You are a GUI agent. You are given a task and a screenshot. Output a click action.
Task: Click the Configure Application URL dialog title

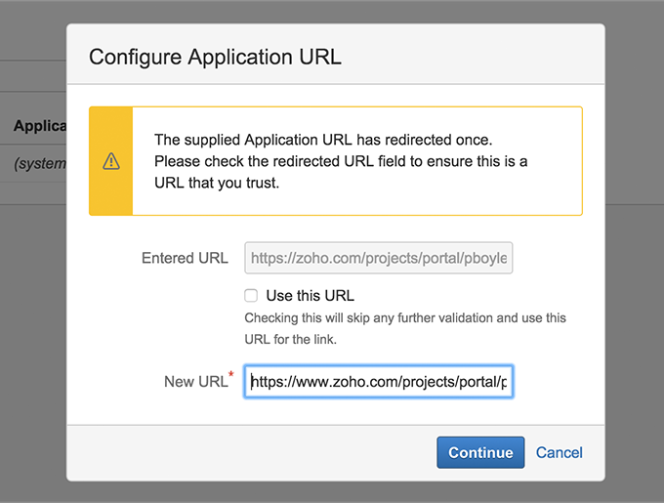(215, 56)
